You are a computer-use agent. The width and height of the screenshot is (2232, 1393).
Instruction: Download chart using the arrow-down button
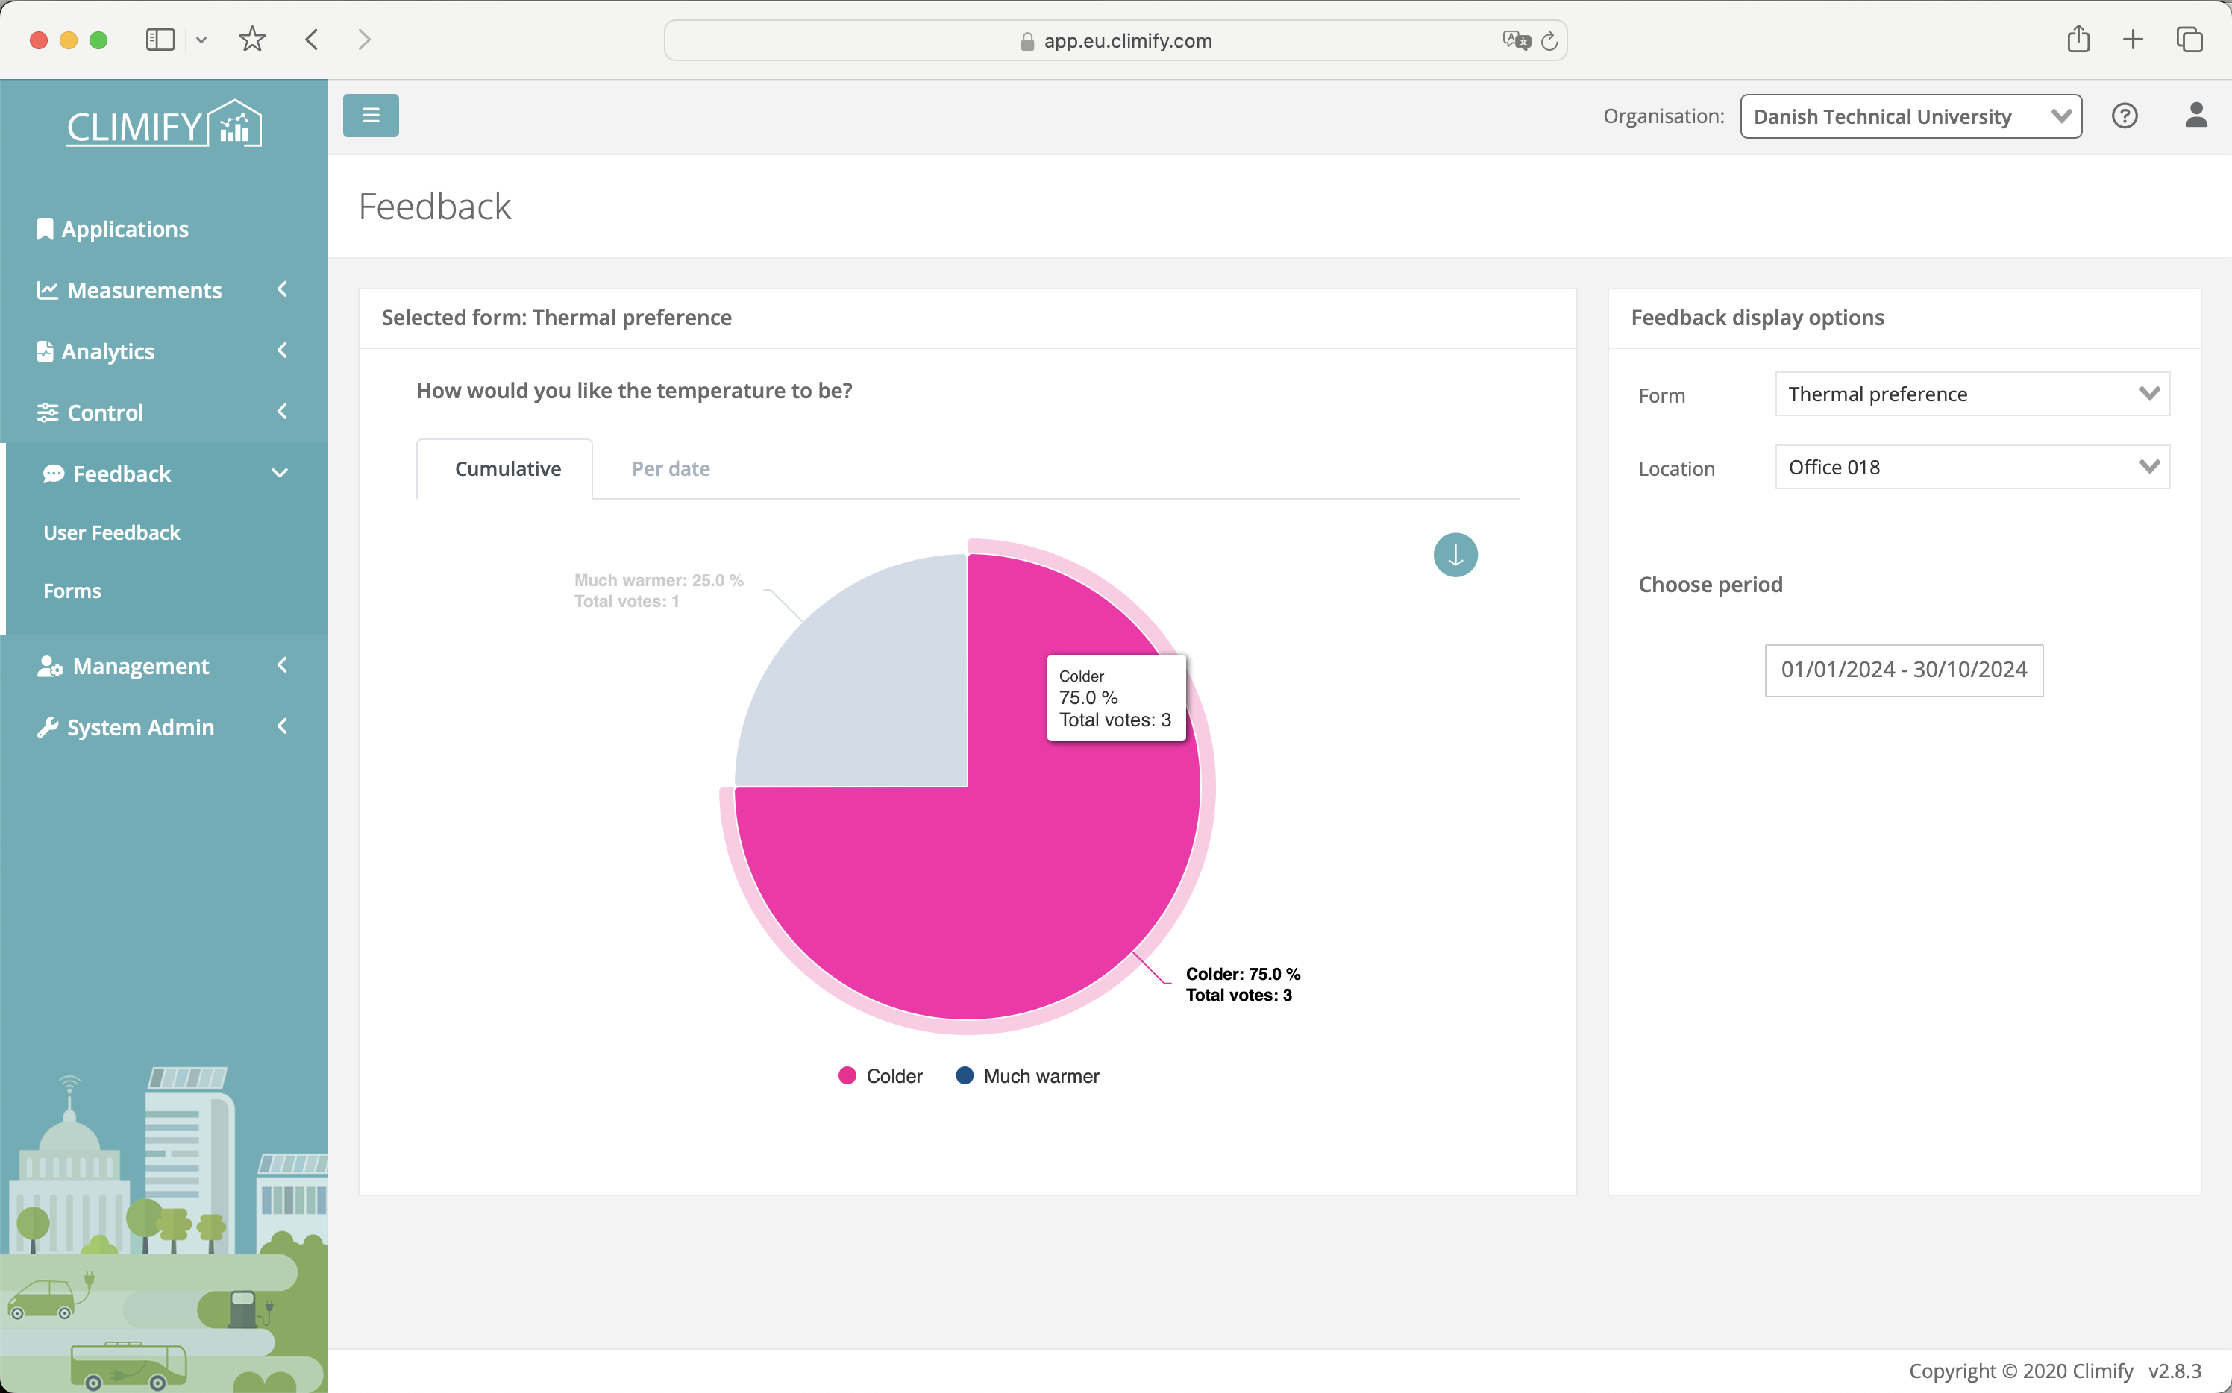pyautogui.click(x=1455, y=555)
